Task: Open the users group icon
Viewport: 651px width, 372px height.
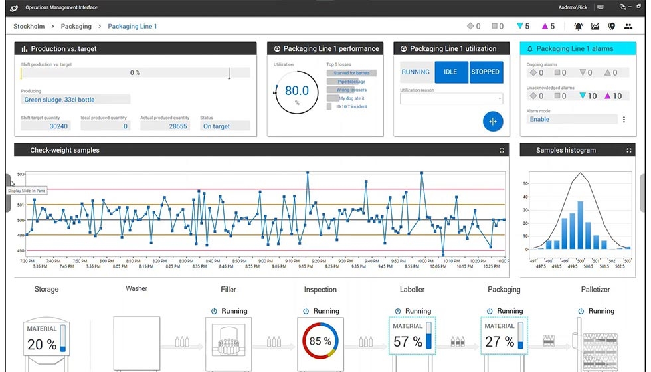Action: (628, 27)
